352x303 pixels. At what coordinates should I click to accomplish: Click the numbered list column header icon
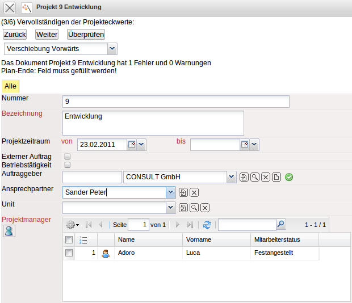(x=83, y=240)
